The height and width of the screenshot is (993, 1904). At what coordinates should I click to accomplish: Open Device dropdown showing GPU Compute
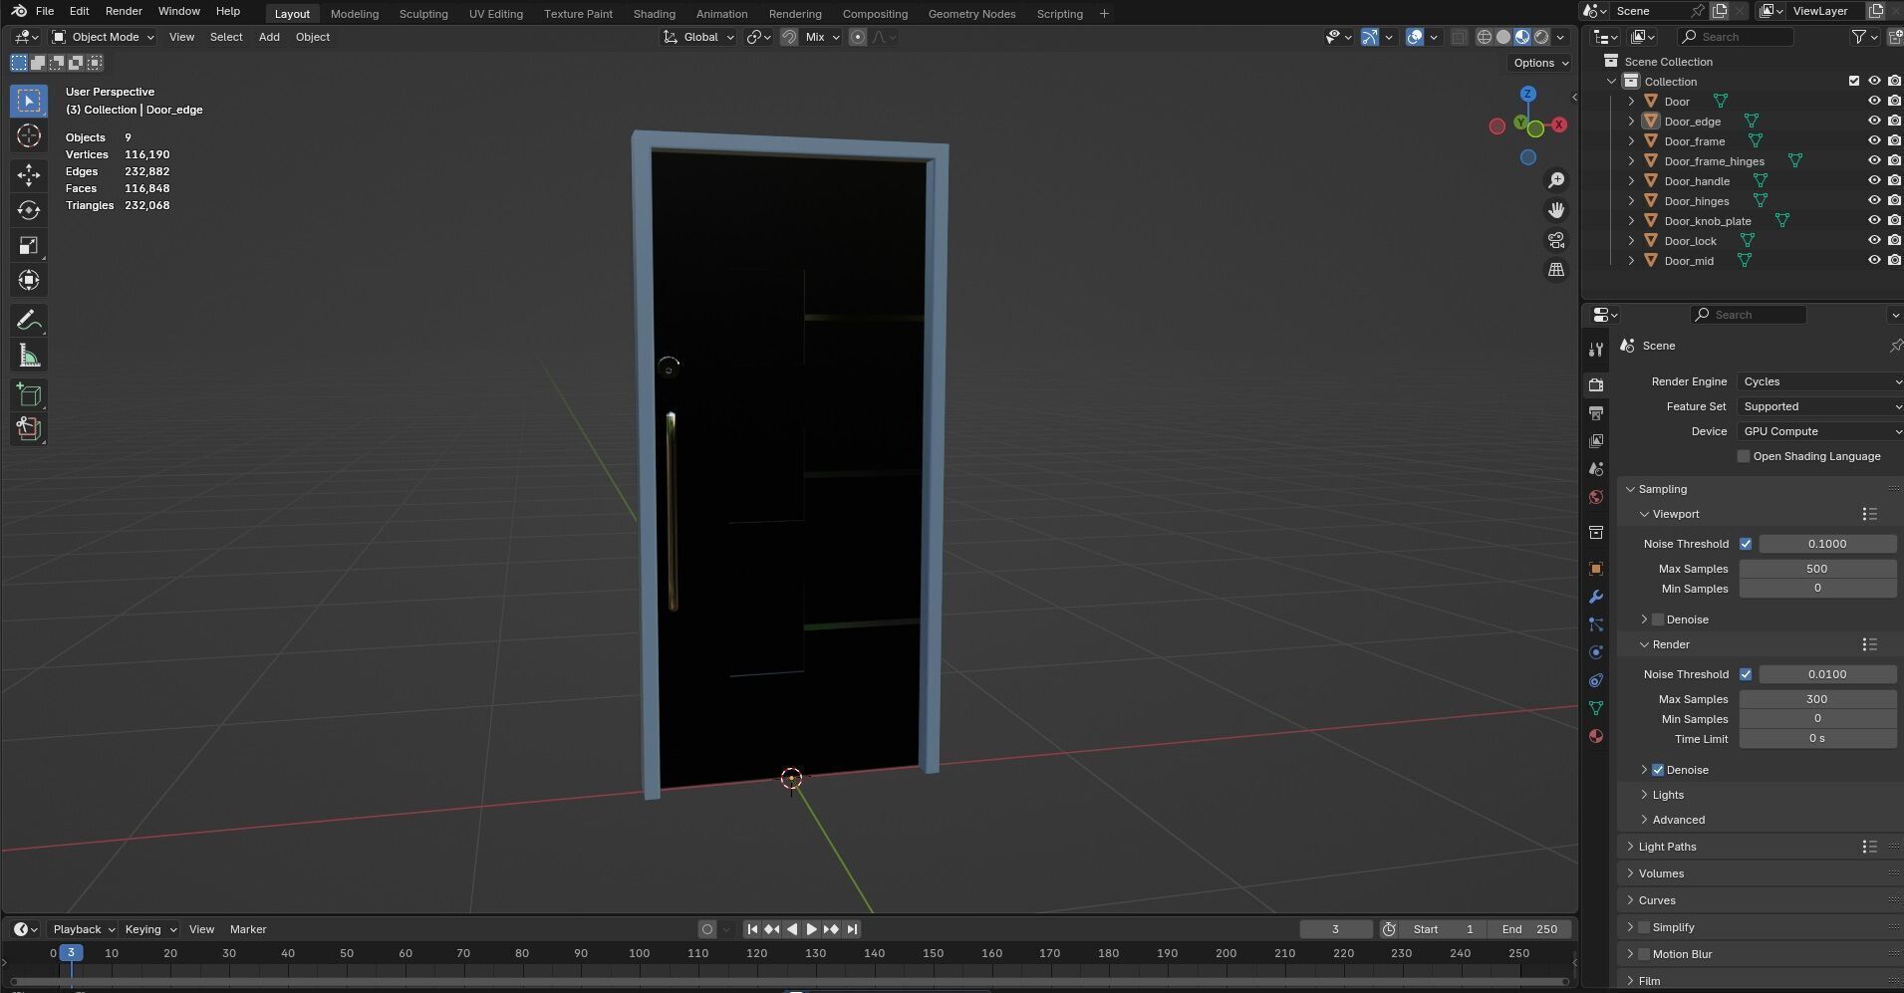click(1820, 431)
